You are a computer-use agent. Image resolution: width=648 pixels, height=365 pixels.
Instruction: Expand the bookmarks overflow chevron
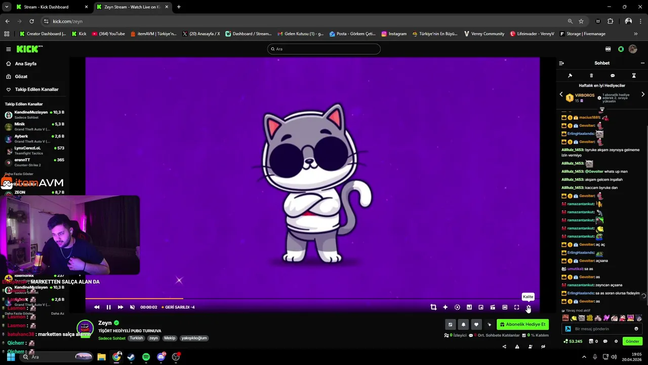(x=636, y=34)
